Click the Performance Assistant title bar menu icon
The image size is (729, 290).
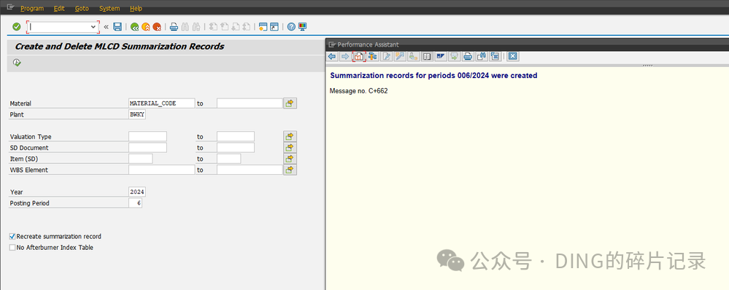332,44
